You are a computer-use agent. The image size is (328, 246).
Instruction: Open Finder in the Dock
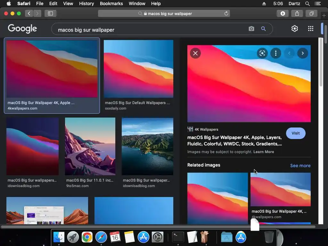(x=59, y=237)
